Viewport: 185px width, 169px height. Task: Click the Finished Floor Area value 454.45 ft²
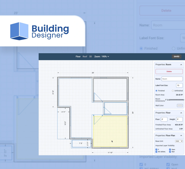(x=179, y=125)
